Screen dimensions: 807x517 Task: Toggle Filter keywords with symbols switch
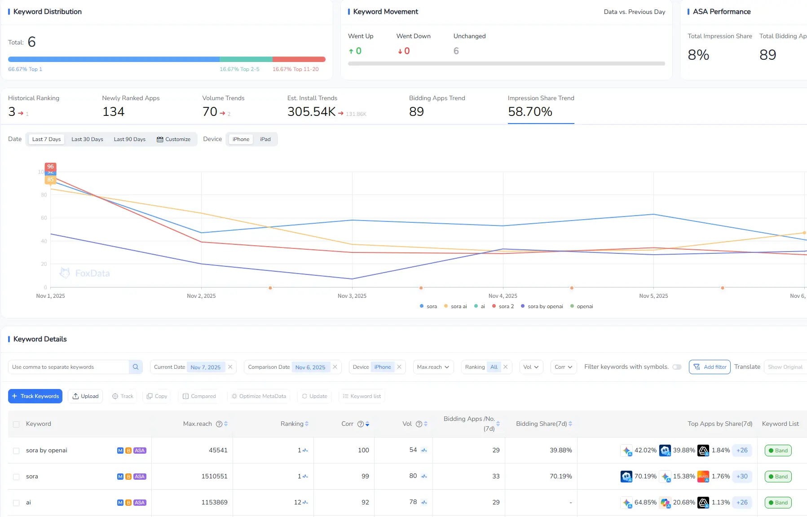tap(677, 367)
